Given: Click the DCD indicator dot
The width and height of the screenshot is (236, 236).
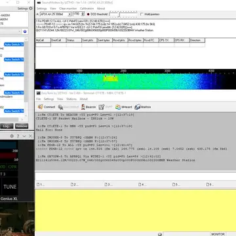Looking at the screenshot, I should (88, 14).
